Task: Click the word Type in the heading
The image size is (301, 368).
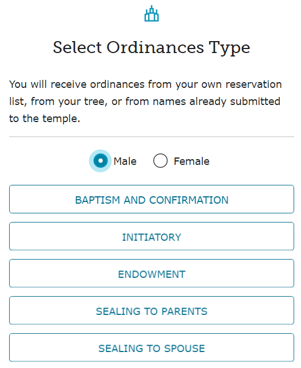Action: [229, 49]
